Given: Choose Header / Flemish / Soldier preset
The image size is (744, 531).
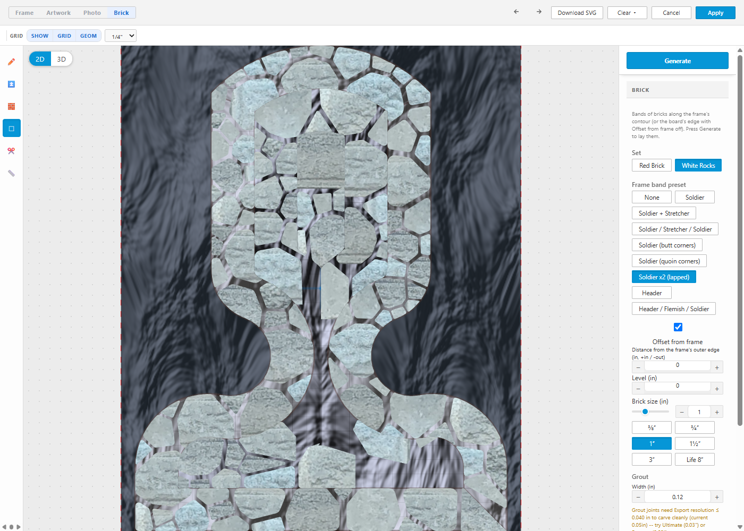Looking at the screenshot, I should pos(674,309).
